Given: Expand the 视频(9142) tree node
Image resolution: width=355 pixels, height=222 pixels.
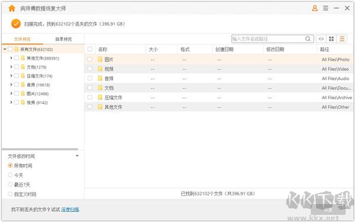Looking at the screenshot, I should pos(11,102).
